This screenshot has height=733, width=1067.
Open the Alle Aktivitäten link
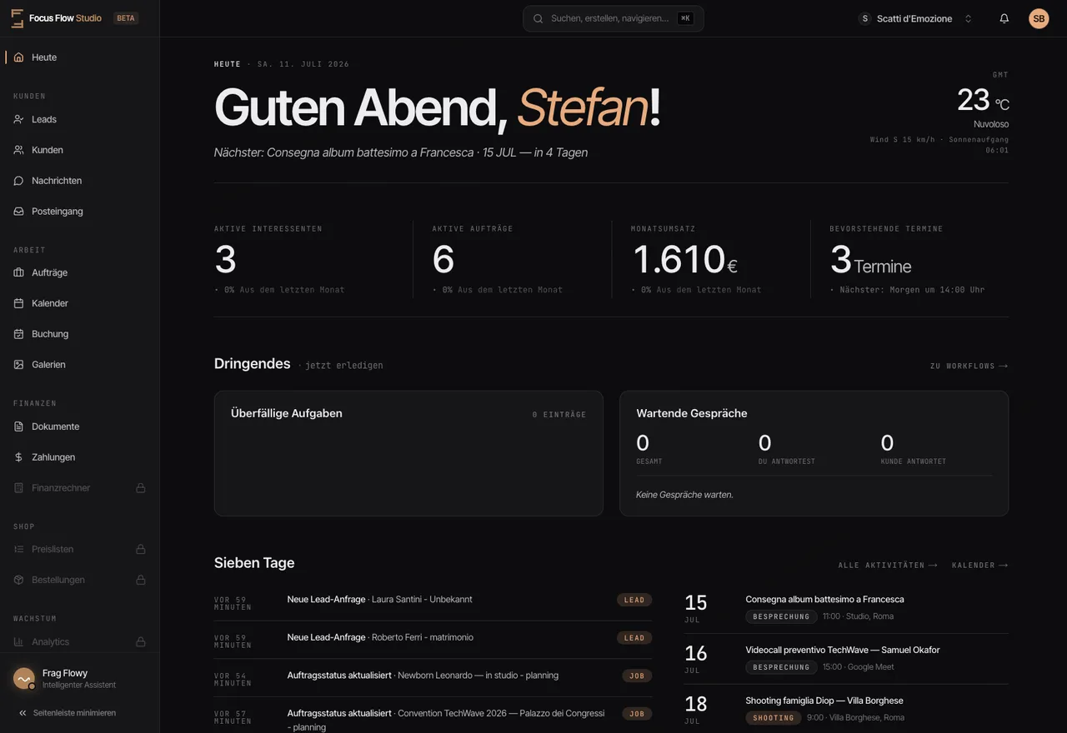(x=887, y=566)
